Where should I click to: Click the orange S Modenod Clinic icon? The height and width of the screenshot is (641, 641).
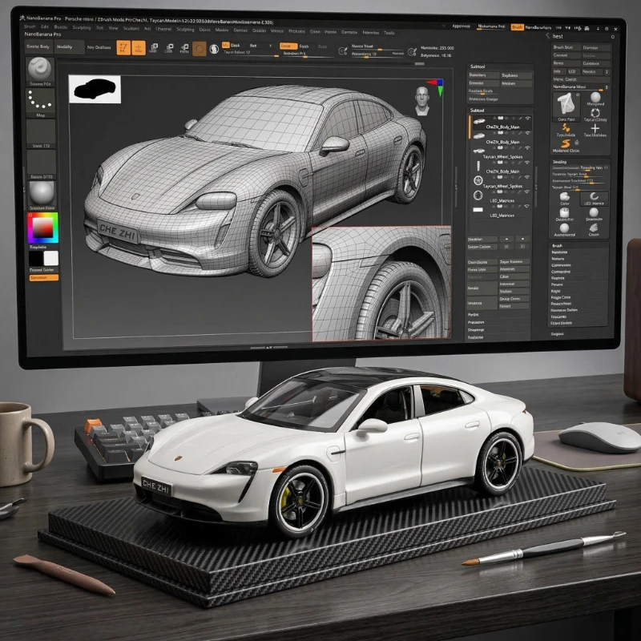pyautogui.click(x=566, y=143)
